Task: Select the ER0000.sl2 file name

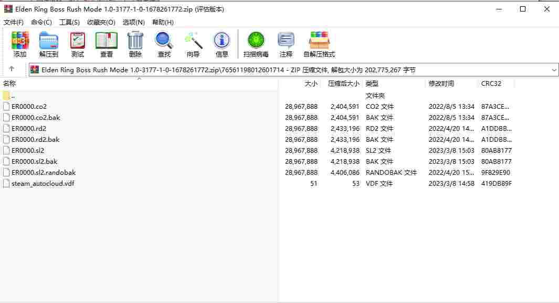Action: tap(28, 150)
